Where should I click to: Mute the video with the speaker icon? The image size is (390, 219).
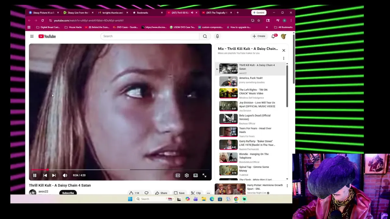(65, 175)
